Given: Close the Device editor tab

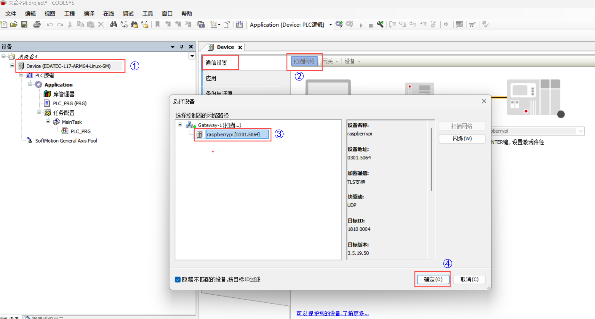Looking at the screenshot, I should pyautogui.click(x=240, y=47).
